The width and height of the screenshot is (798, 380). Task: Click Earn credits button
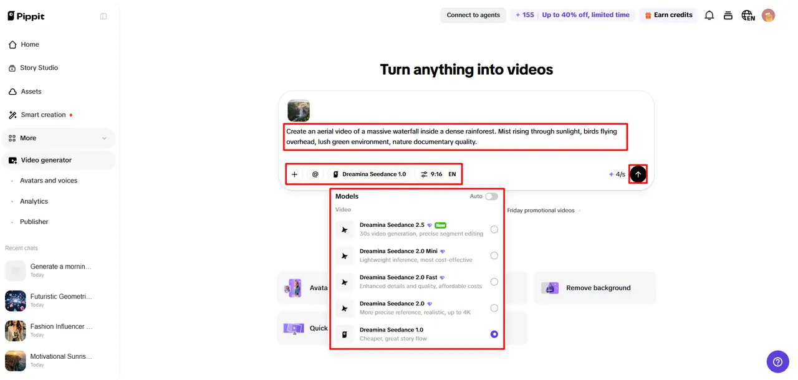point(668,15)
